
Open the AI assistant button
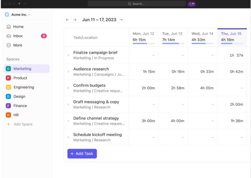[x=192, y=4]
